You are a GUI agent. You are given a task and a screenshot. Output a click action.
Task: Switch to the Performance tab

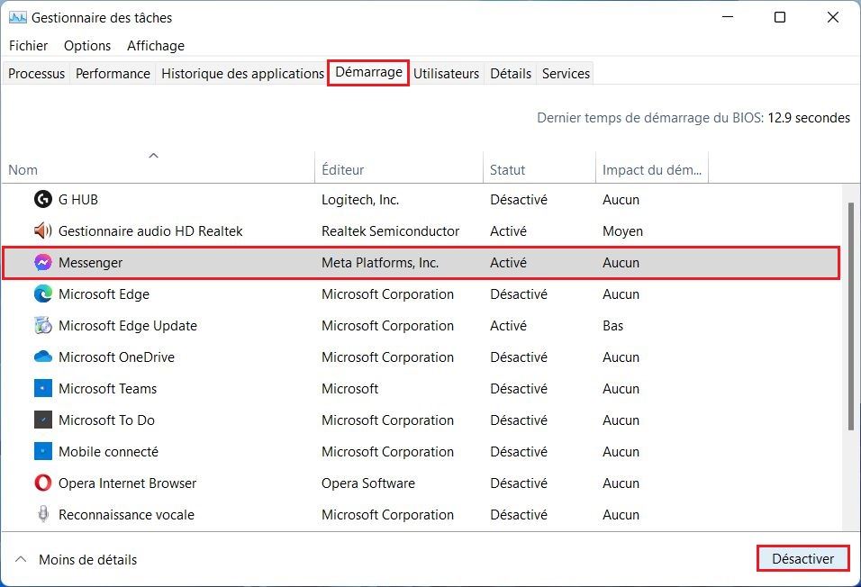[113, 74]
